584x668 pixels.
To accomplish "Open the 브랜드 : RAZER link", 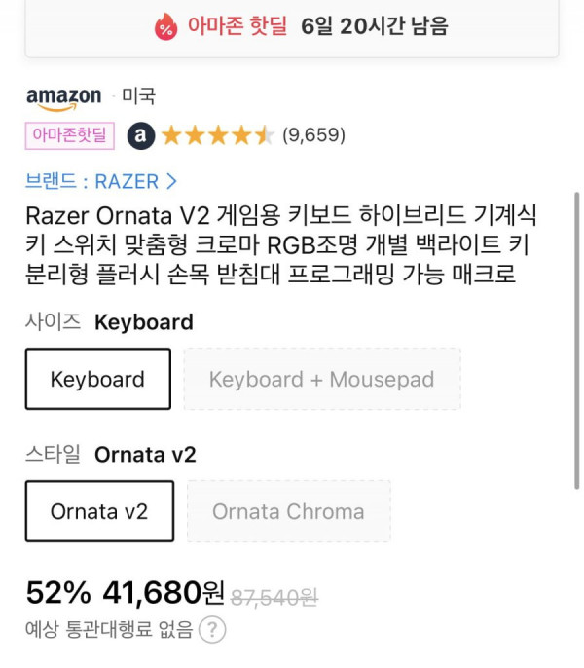I will pyautogui.click(x=101, y=181).
